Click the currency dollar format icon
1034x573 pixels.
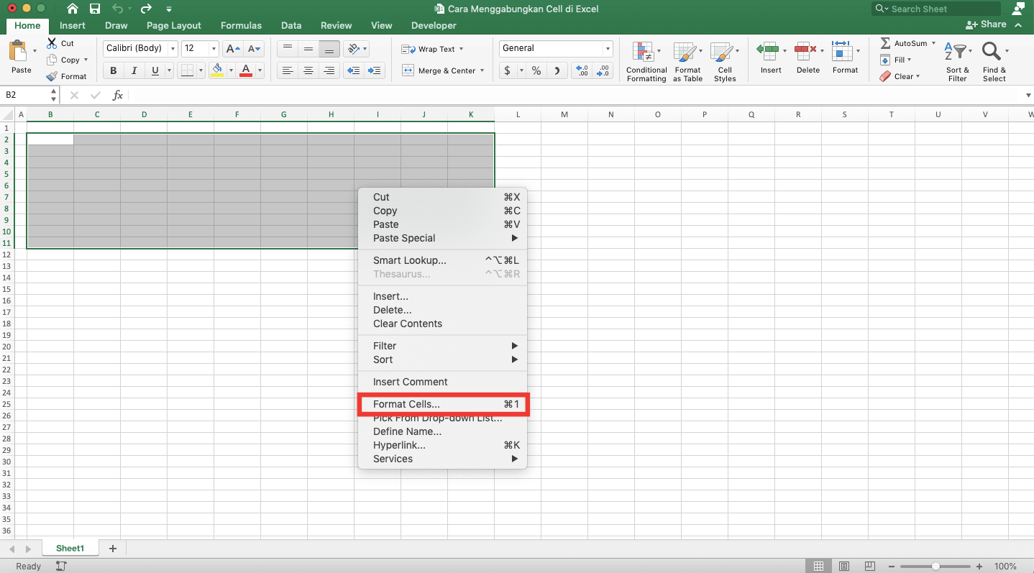click(508, 70)
